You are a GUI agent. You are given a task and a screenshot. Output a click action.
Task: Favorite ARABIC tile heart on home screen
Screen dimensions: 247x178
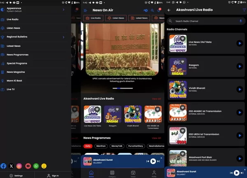pos(158,109)
